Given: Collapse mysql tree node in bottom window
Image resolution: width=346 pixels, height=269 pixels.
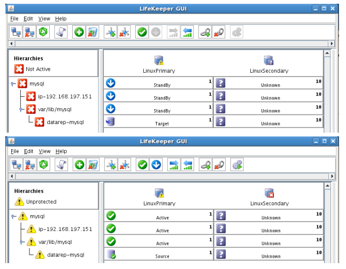Looking at the screenshot, I should click(x=13, y=217).
